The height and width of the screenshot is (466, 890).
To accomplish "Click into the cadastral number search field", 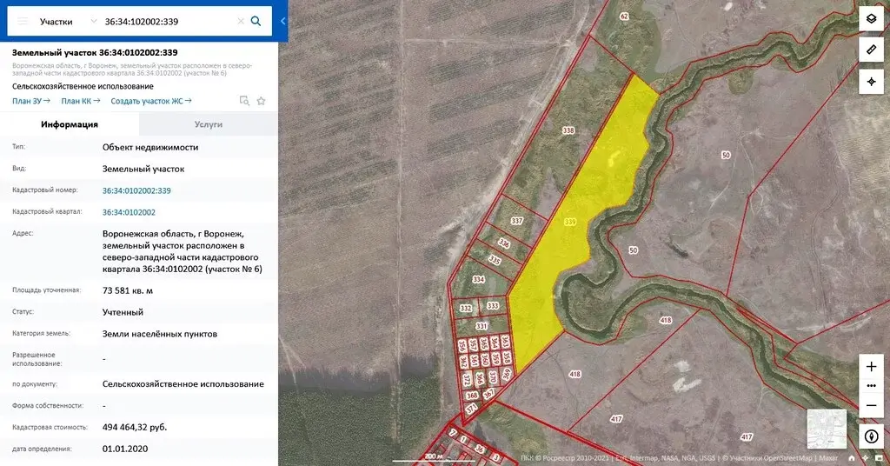I will tap(165, 21).
